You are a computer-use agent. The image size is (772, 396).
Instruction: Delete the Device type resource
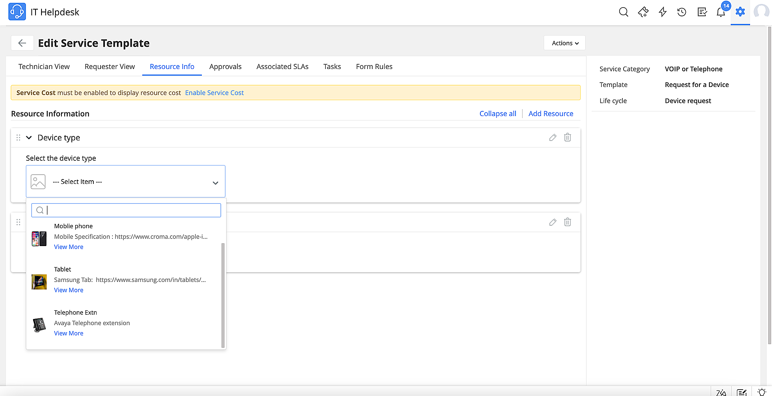(567, 137)
